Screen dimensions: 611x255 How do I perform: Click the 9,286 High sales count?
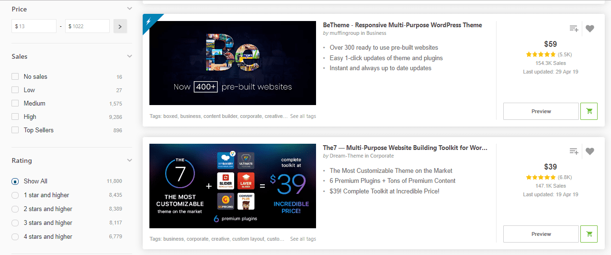[115, 117]
